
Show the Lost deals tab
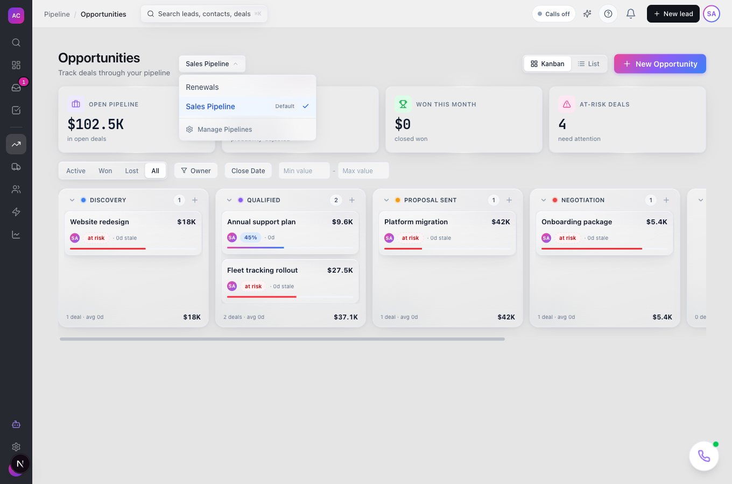point(132,171)
